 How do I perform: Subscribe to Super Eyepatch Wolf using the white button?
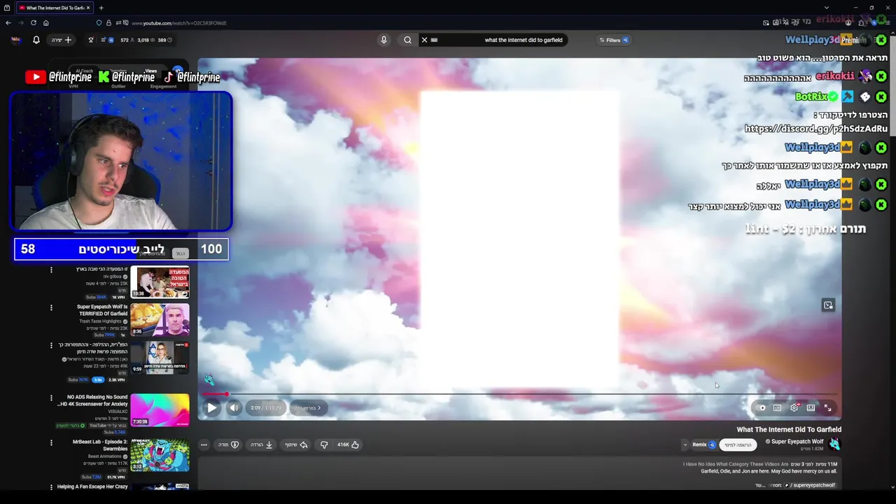738,445
